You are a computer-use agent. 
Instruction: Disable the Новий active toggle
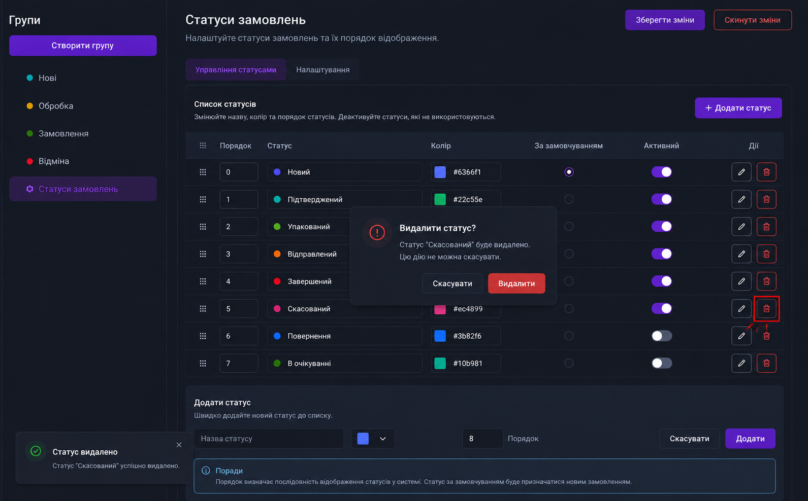pyautogui.click(x=662, y=172)
